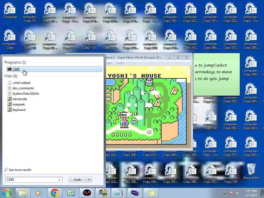Viewport: 264px width, 198px height.
Task: Open the penguin app on the taskbar
Action: (87, 193)
